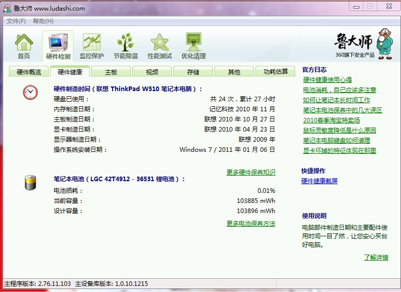This screenshot has width=401, height=292.
Task: Click the 电池损耗 label
Action: 68,191
